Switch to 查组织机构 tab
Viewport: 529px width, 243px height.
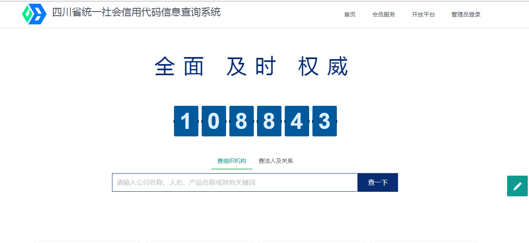click(x=232, y=161)
